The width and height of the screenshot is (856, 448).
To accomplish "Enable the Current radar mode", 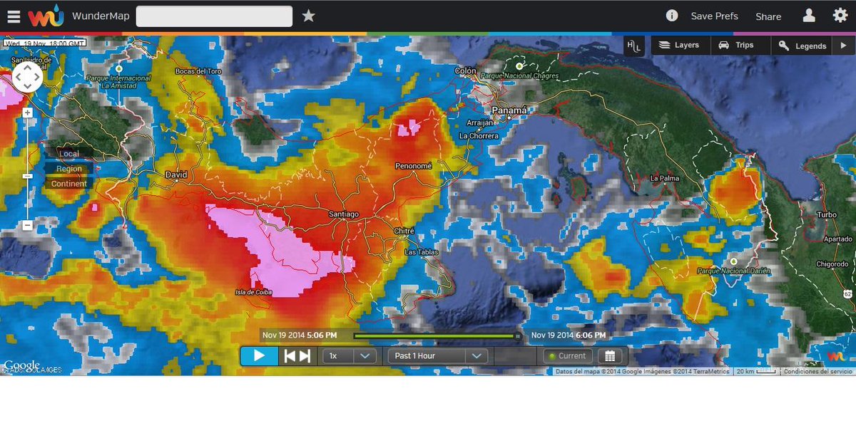I will (x=567, y=355).
